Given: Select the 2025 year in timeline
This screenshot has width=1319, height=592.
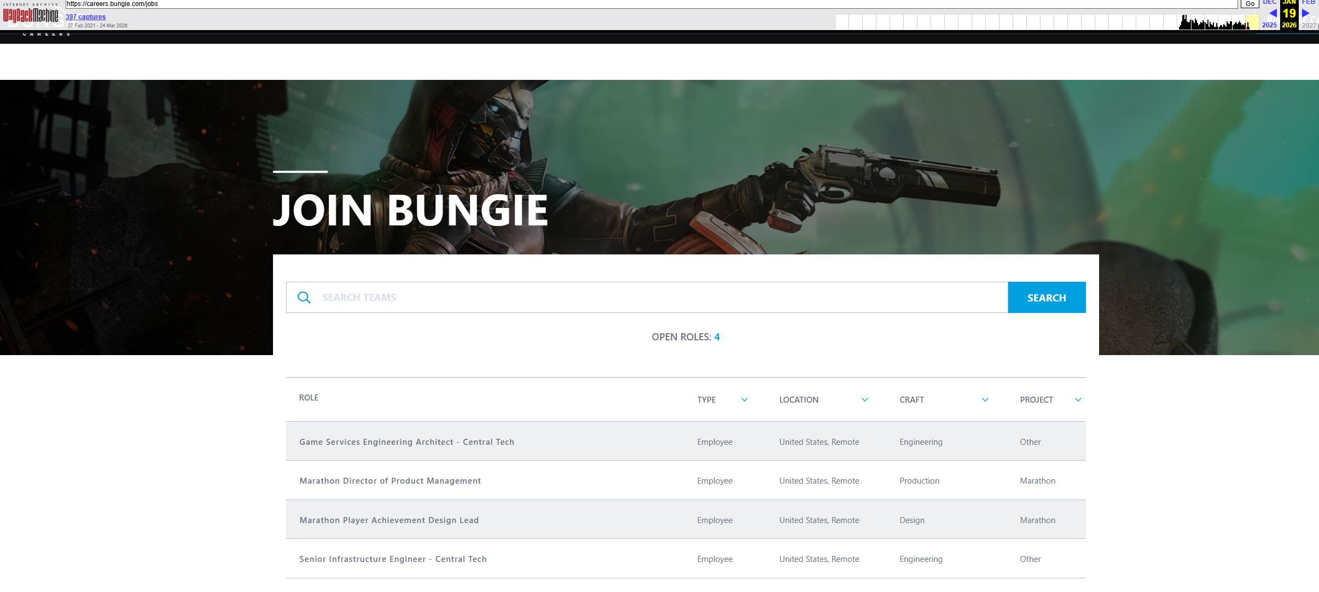Looking at the screenshot, I should click(x=1269, y=25).
